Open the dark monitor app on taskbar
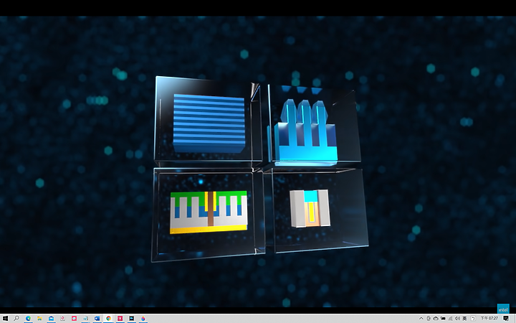The height and width of the screenshot is (323, 516). click(x=131, y=319)
